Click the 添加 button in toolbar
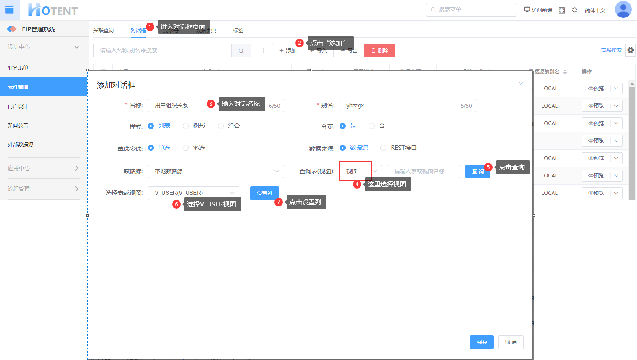 (287, 51)
